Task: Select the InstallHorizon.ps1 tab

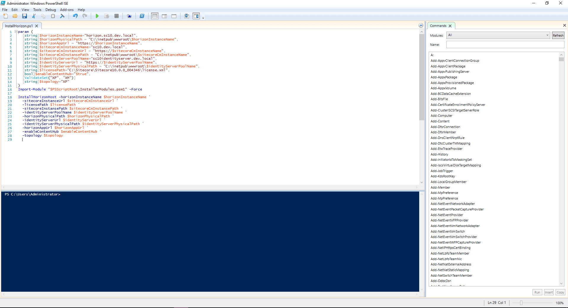Action: (x=19, y=26)
